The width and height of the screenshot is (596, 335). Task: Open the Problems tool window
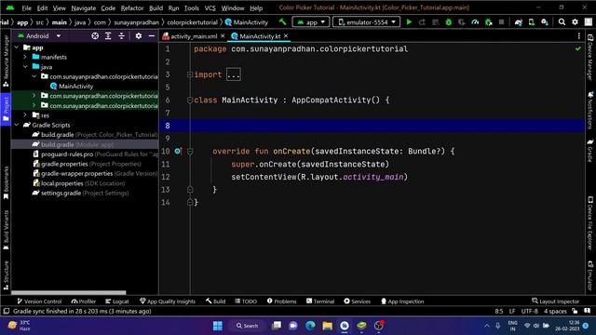[281, 301]
